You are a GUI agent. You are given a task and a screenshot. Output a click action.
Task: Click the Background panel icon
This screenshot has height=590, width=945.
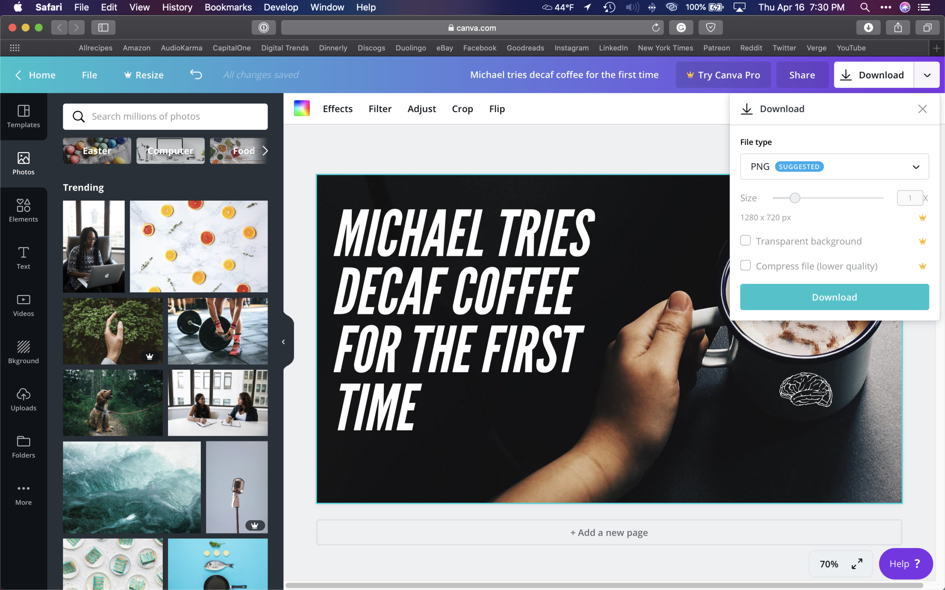coord(23,351)
